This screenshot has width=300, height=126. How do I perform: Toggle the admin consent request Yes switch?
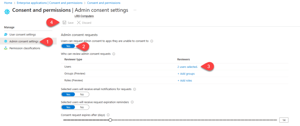(x=68, y=46)
